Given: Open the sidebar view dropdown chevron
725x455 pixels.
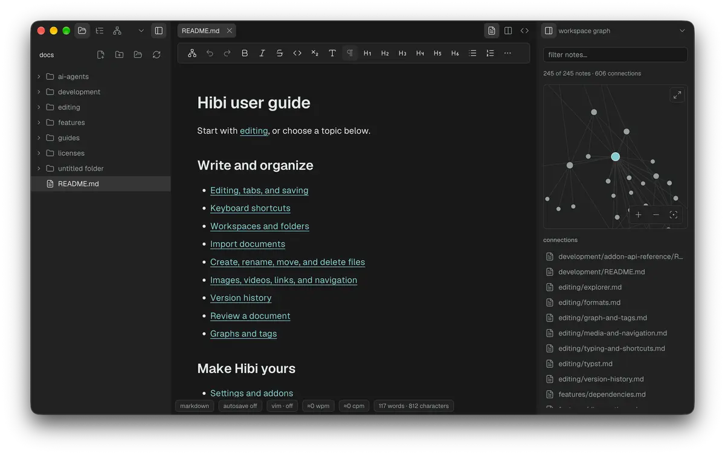Looking at the screenshot, I should pos(141,31).
